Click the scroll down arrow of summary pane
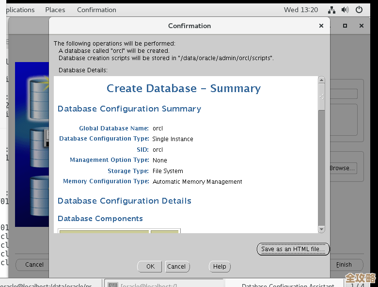Image resolution: width=378 pixels, height=287 pixels. tap(321, 229)
